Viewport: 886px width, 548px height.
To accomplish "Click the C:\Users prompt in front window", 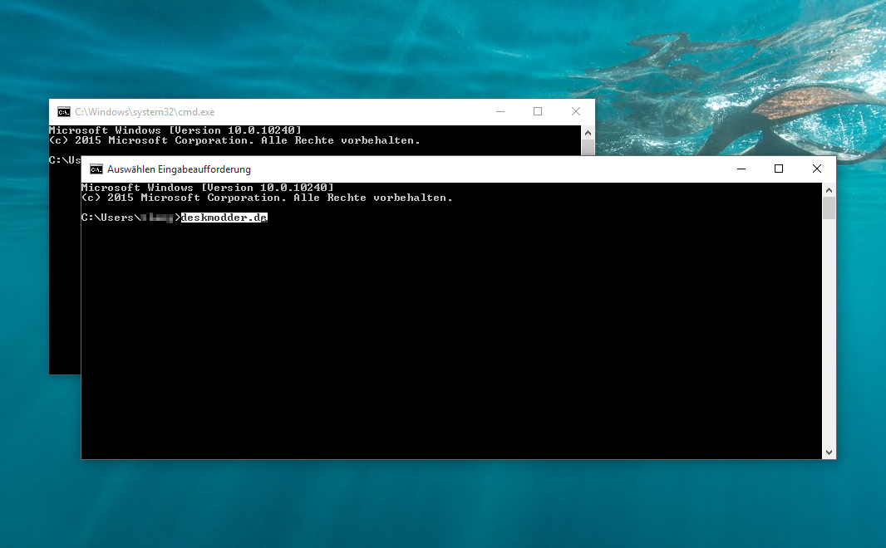I will [x=130, y=218].
